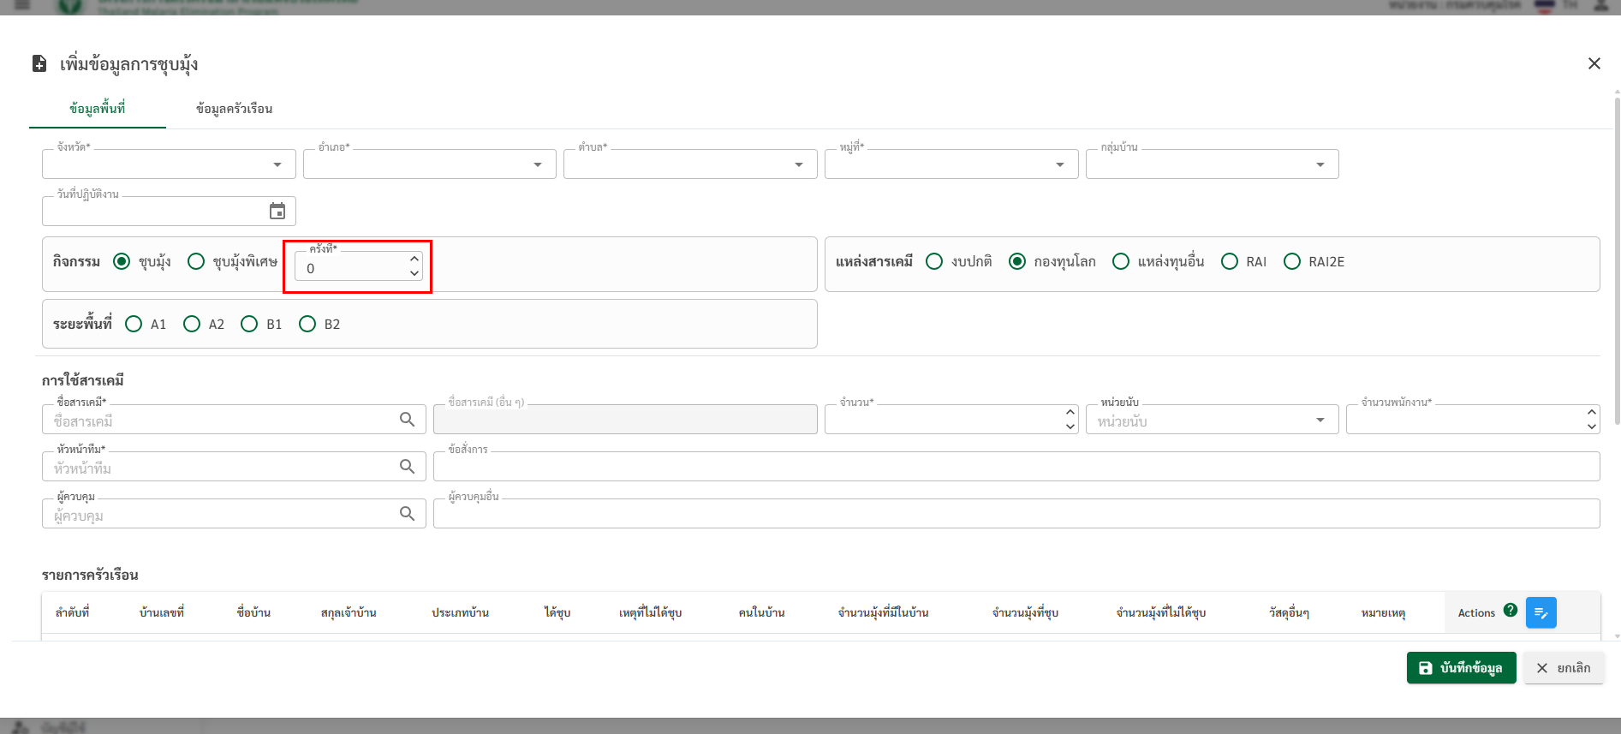Choose area phase A1
This screenshot has width=1621, height=734.
pos(134,324)
